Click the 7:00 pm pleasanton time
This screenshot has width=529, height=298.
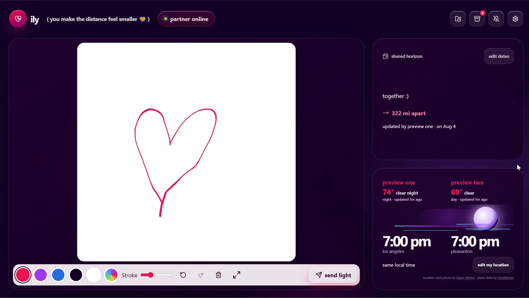pyautogui.click(x=475, y=242)
